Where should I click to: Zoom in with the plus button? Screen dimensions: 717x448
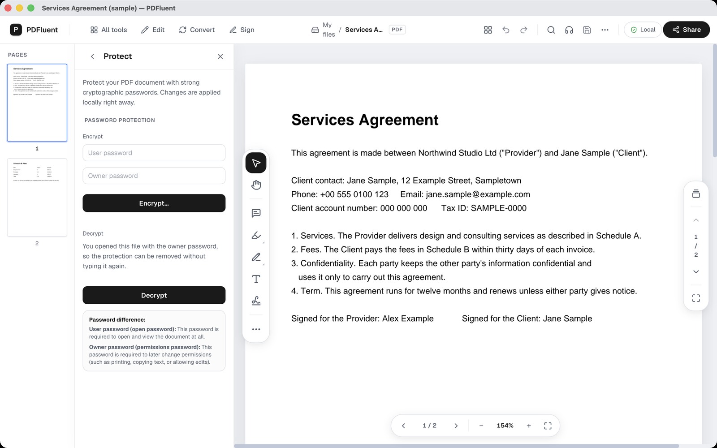click(529, 426)
